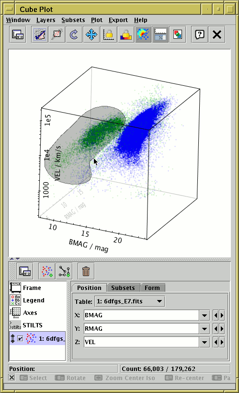Expand the Y column dropdown arrow
The height and width of the screenshot is (393, 239).
coord(205,329)
